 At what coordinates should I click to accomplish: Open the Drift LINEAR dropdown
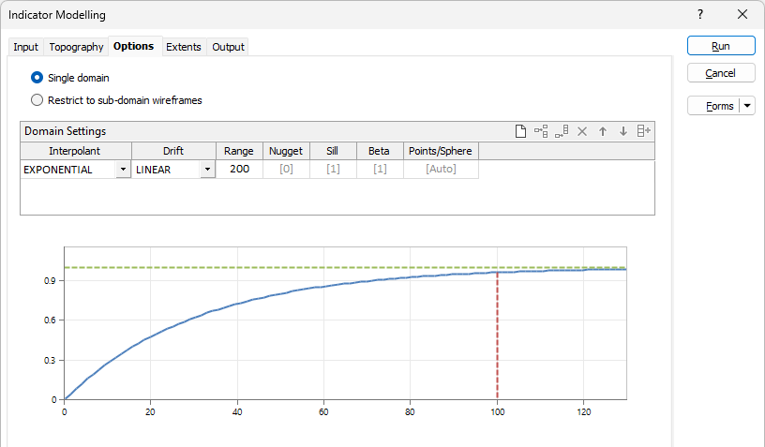pos(207,170)
